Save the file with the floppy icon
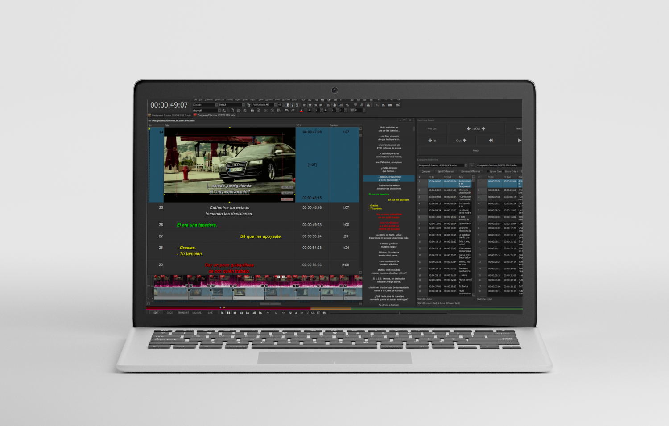 point(245,110)
